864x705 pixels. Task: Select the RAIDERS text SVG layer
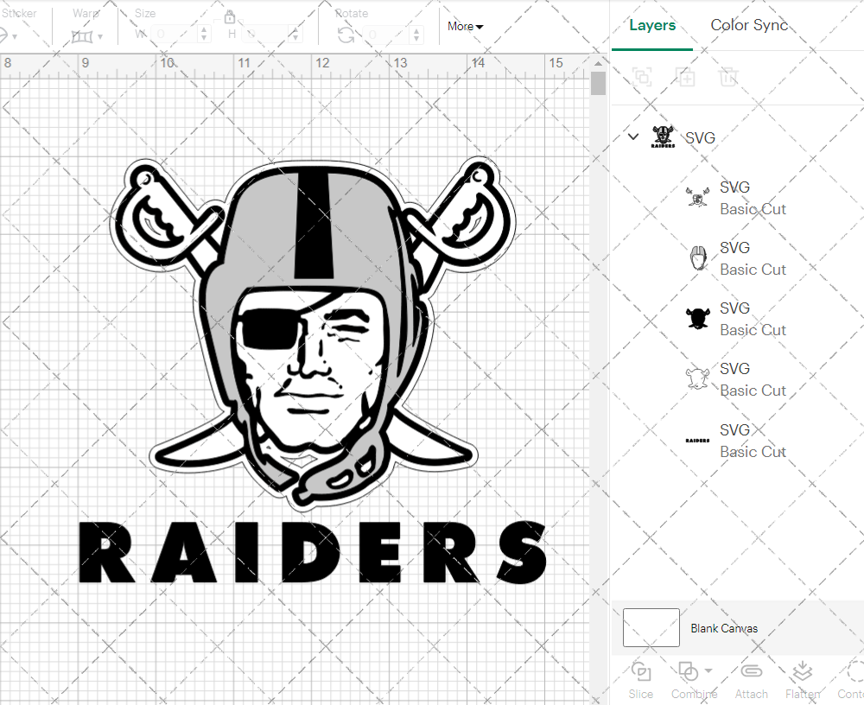[x=737, y=441]
